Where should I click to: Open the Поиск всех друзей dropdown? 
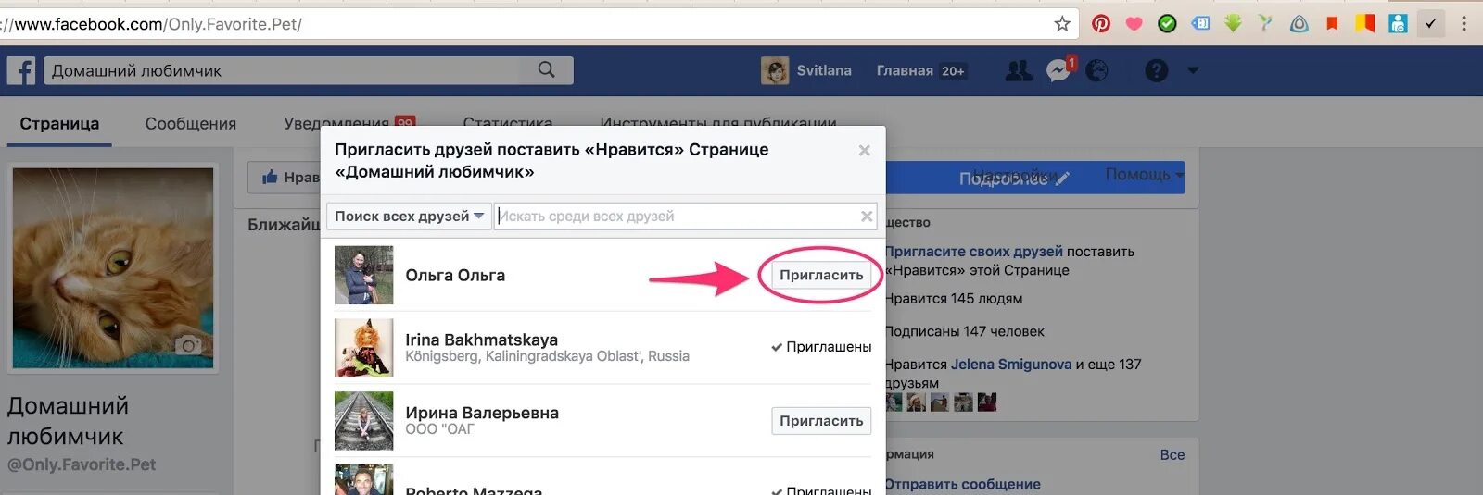coord(408,217)
